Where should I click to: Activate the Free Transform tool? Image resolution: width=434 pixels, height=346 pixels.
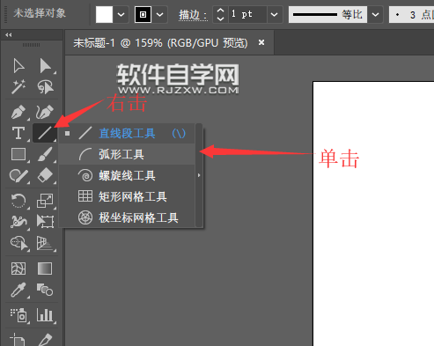pyautogui.click(x=45, y=222)
